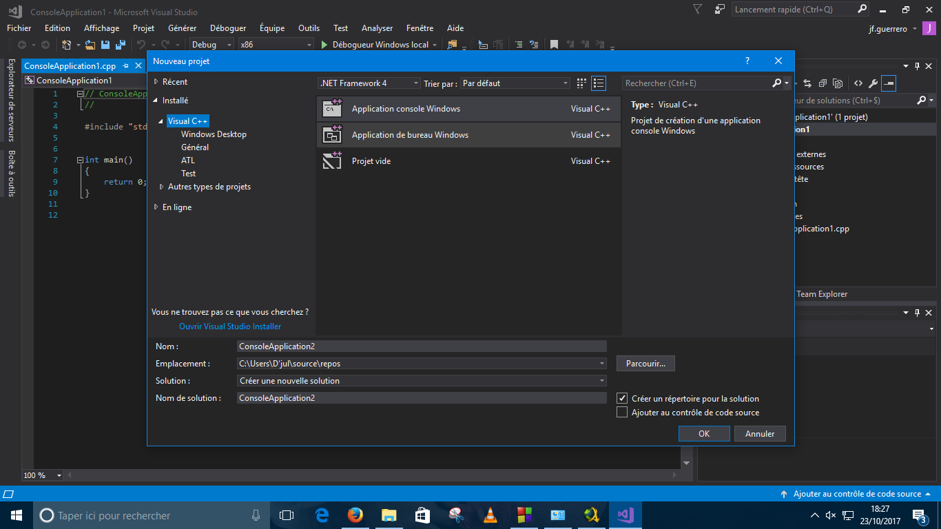This screenshot has height=529, width=941.
Task: Uncheck Créer un répertoire pour la solution
Action: pos(621,398)
